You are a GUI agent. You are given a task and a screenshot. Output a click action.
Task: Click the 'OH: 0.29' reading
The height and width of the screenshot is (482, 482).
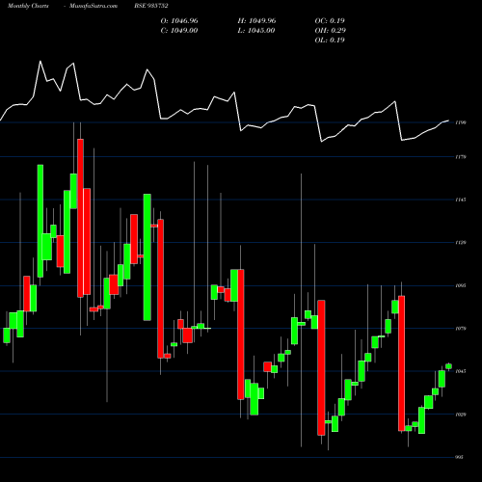click(331, 31)
